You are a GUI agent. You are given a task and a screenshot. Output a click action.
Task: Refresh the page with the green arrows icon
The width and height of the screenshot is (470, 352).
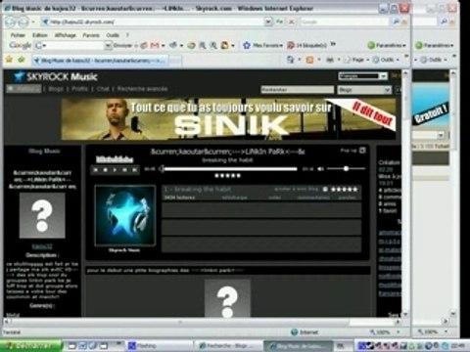279,22
